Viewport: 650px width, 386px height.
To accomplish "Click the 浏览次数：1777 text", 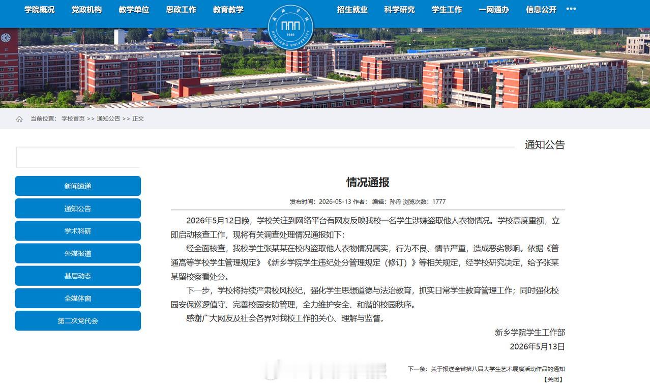I will [425, 201].
